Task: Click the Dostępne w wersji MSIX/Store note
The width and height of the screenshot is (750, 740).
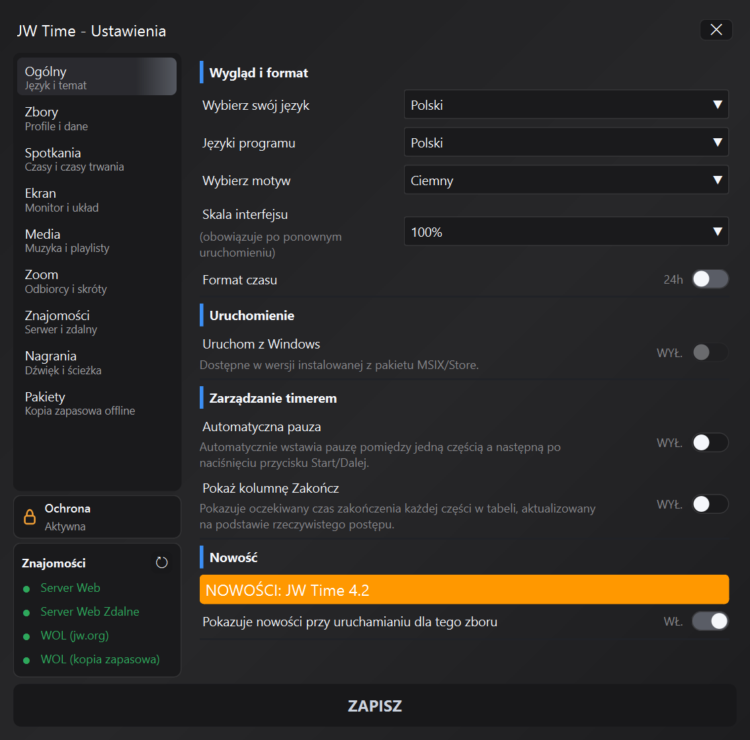Action: (x=339, y=365)
